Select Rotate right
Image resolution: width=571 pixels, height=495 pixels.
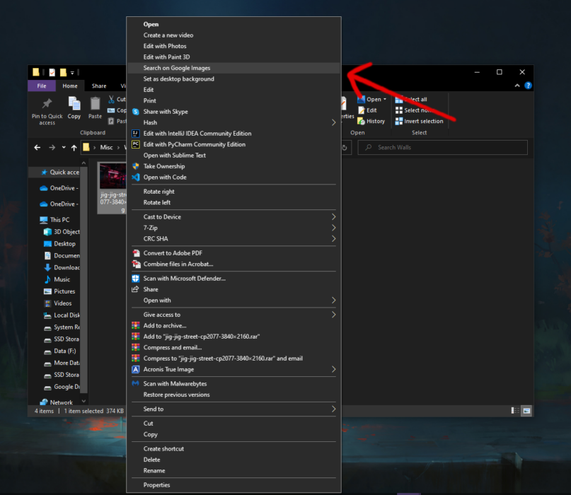233,192
